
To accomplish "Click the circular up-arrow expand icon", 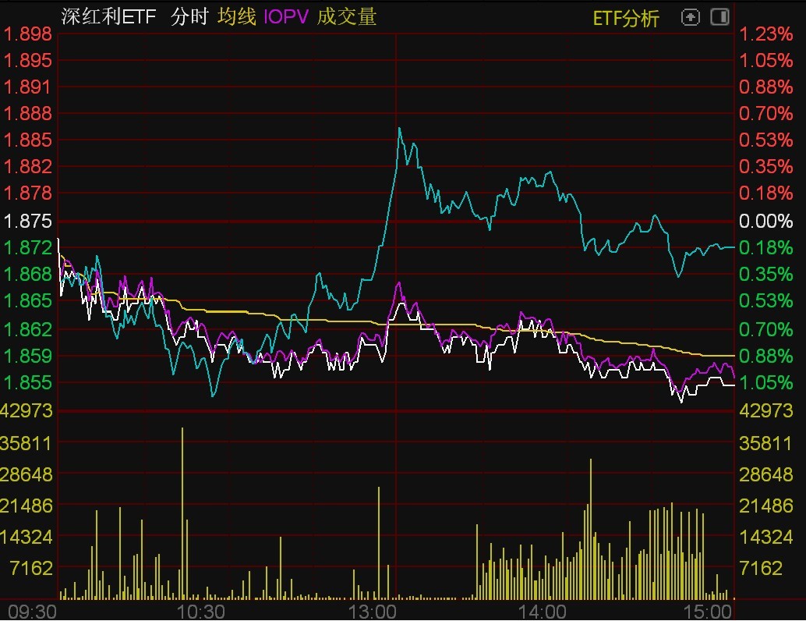I will click(691, 16).
